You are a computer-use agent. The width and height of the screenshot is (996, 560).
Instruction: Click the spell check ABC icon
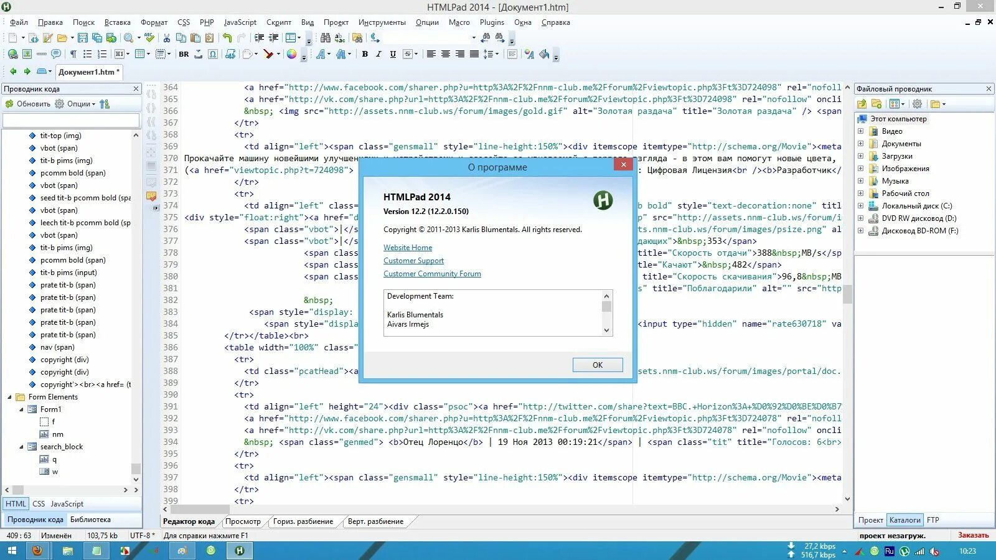tap(149, 38)
